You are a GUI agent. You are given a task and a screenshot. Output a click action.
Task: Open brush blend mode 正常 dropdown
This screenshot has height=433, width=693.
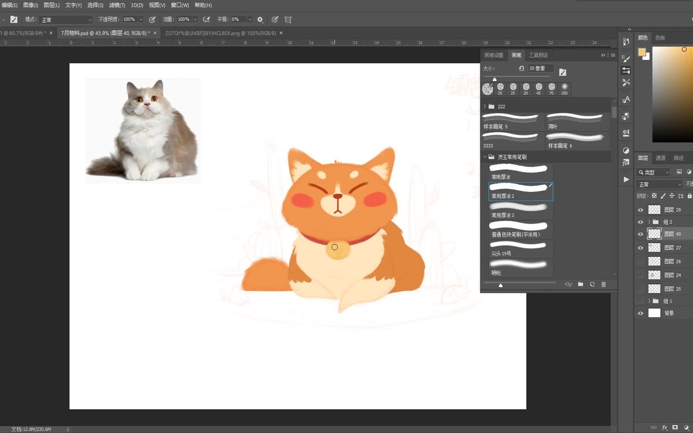[66, 19]
